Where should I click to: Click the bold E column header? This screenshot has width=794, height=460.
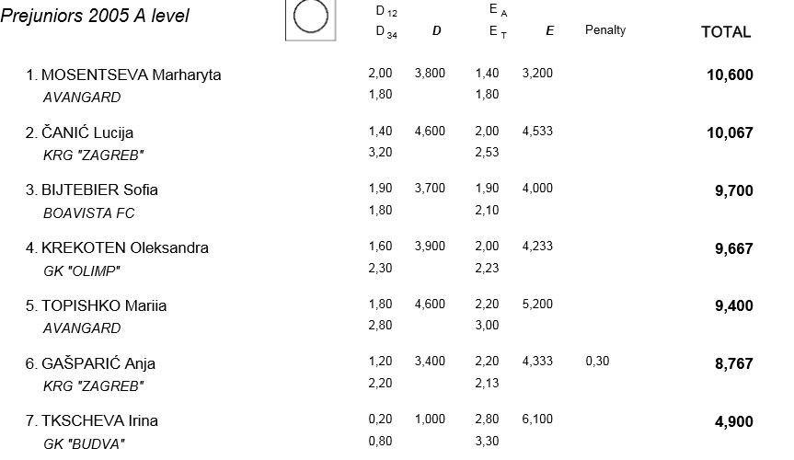[x=549, y=31]
